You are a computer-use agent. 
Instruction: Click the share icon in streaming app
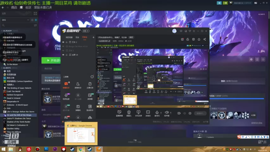coord(205,39)
